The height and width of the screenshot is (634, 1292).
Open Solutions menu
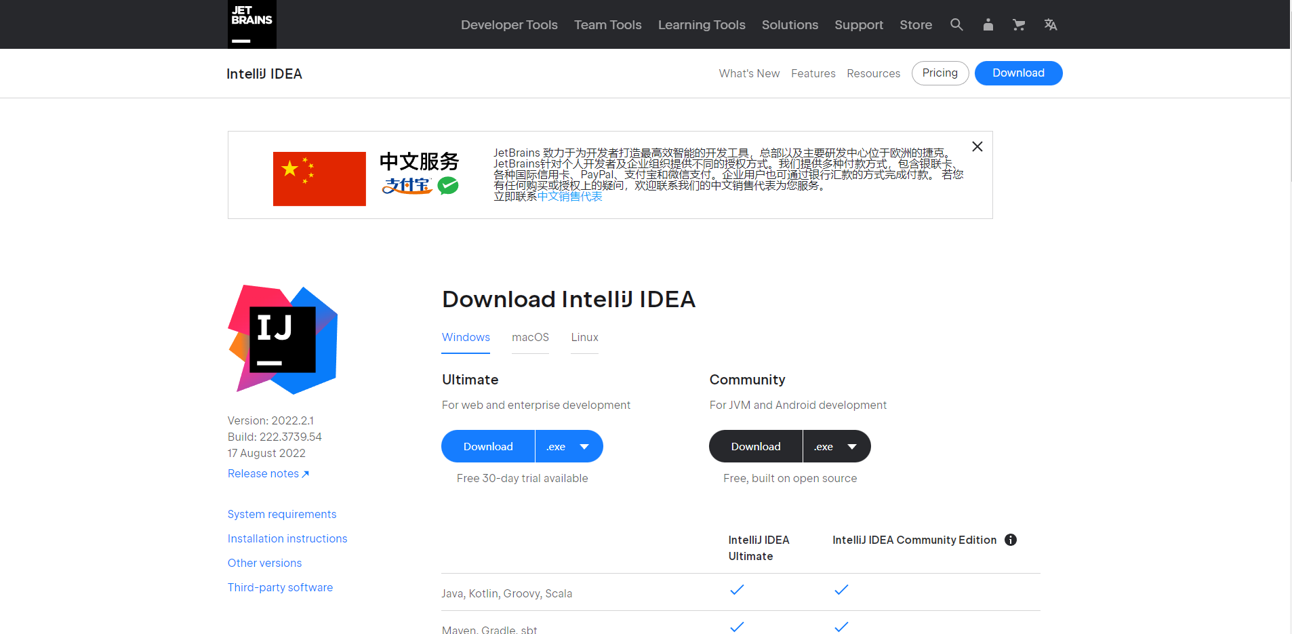[790, 24]
